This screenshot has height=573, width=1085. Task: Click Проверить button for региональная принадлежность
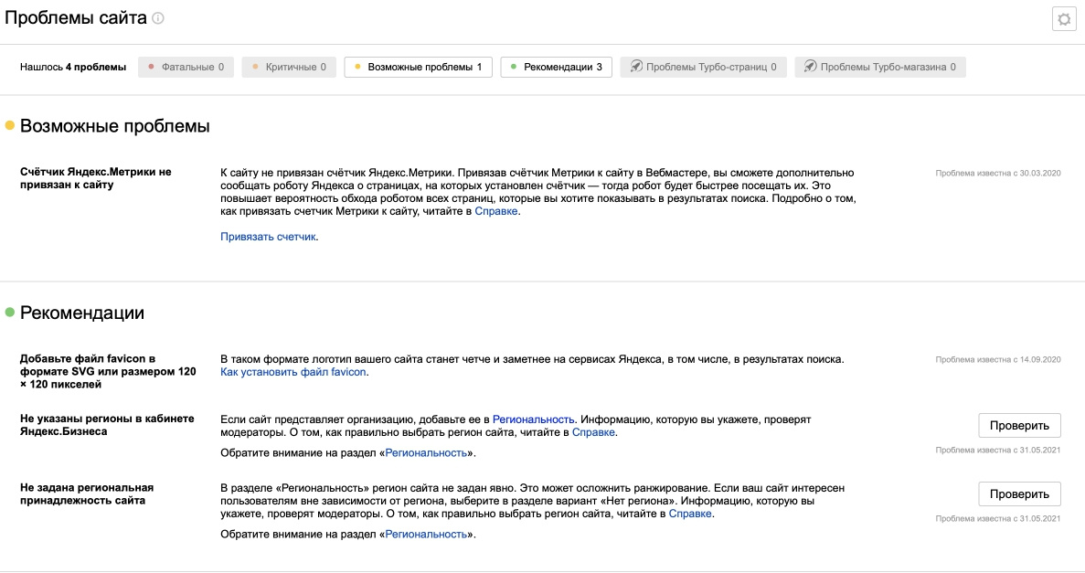1019,494
